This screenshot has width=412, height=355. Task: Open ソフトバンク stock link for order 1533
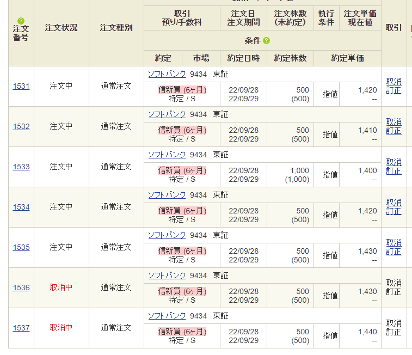click(167, 155)
